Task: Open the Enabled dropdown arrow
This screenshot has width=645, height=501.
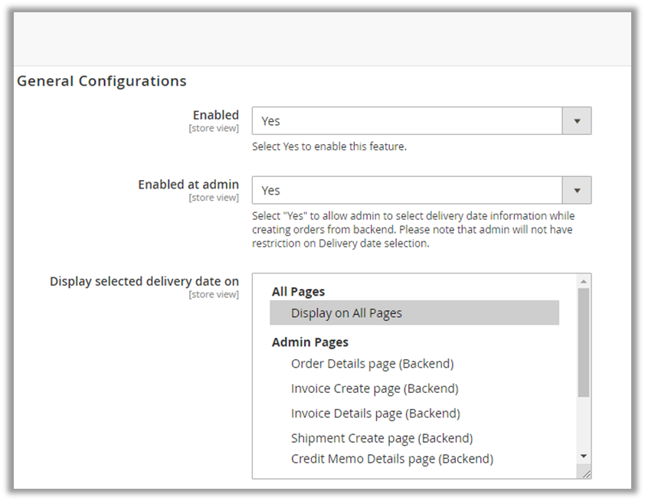Action: [x=577, y=121]
